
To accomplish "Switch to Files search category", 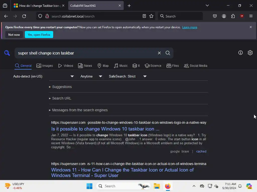I will tap(173, 66).
